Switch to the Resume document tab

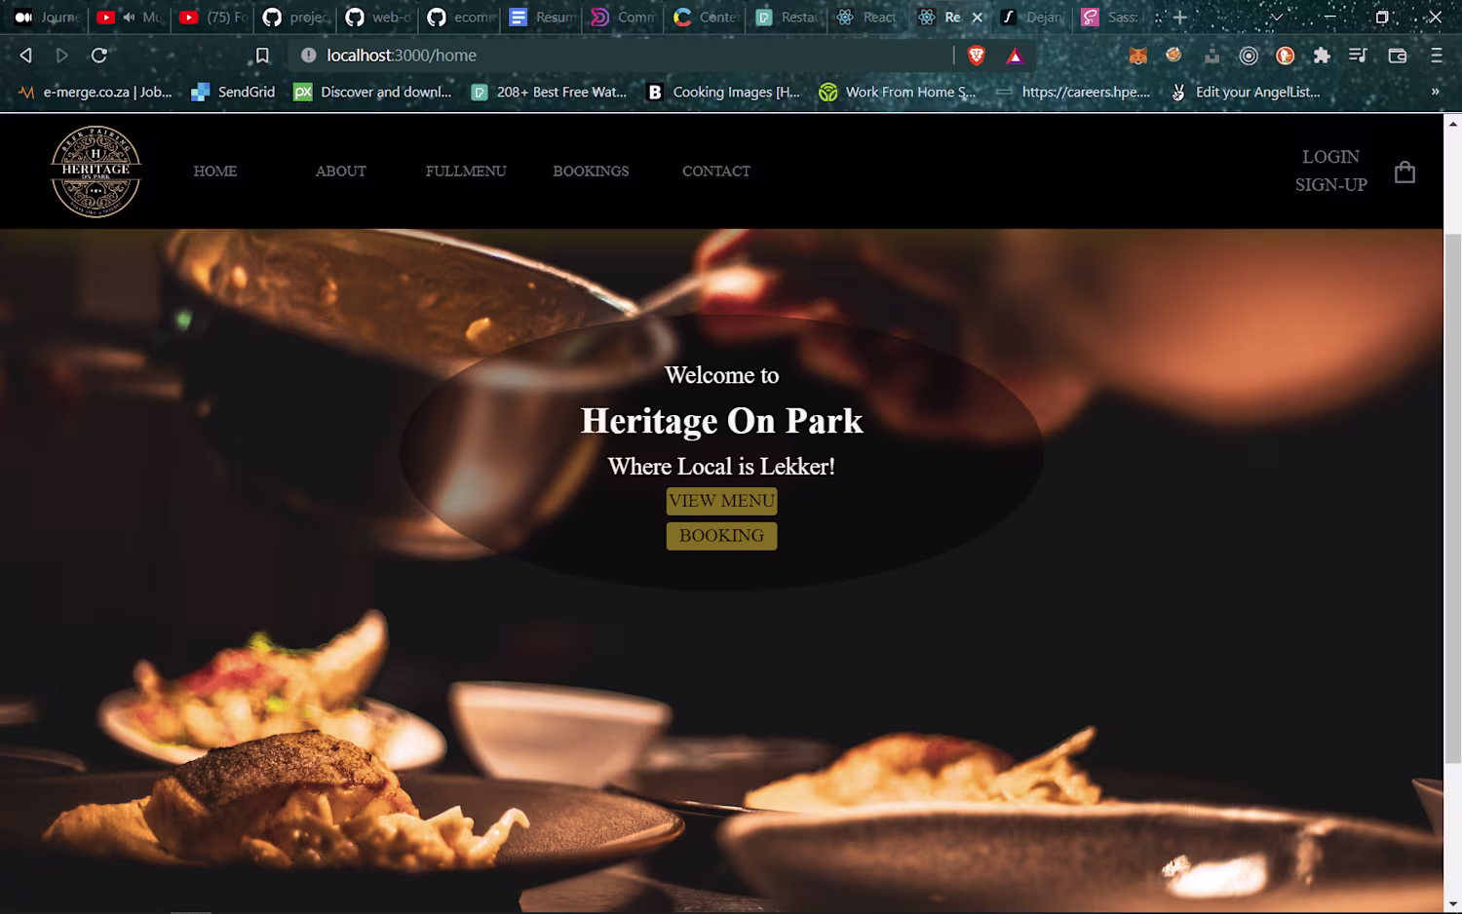pyautogui.click(x=543, y=17)
